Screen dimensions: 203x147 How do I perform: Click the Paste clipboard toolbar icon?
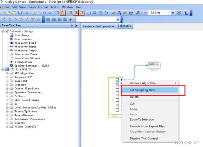tap(39, 13)
